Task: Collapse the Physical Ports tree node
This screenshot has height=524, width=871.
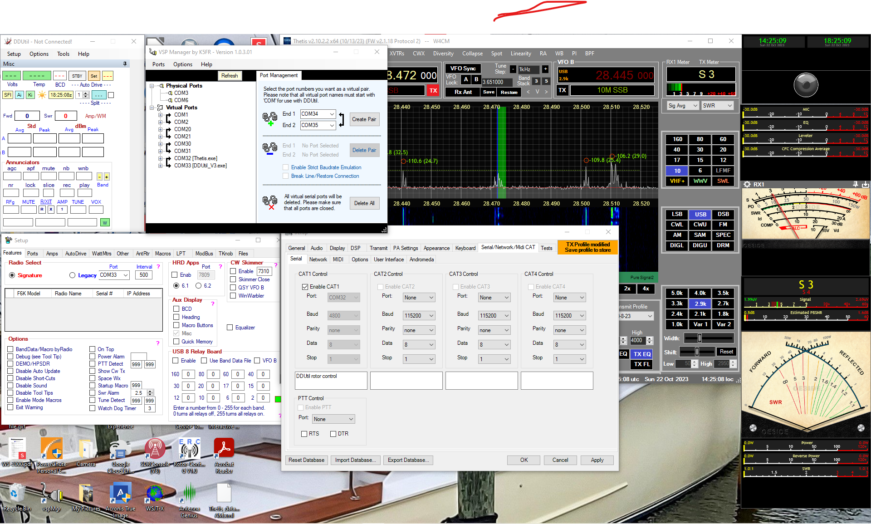Action: pos(152,86)
